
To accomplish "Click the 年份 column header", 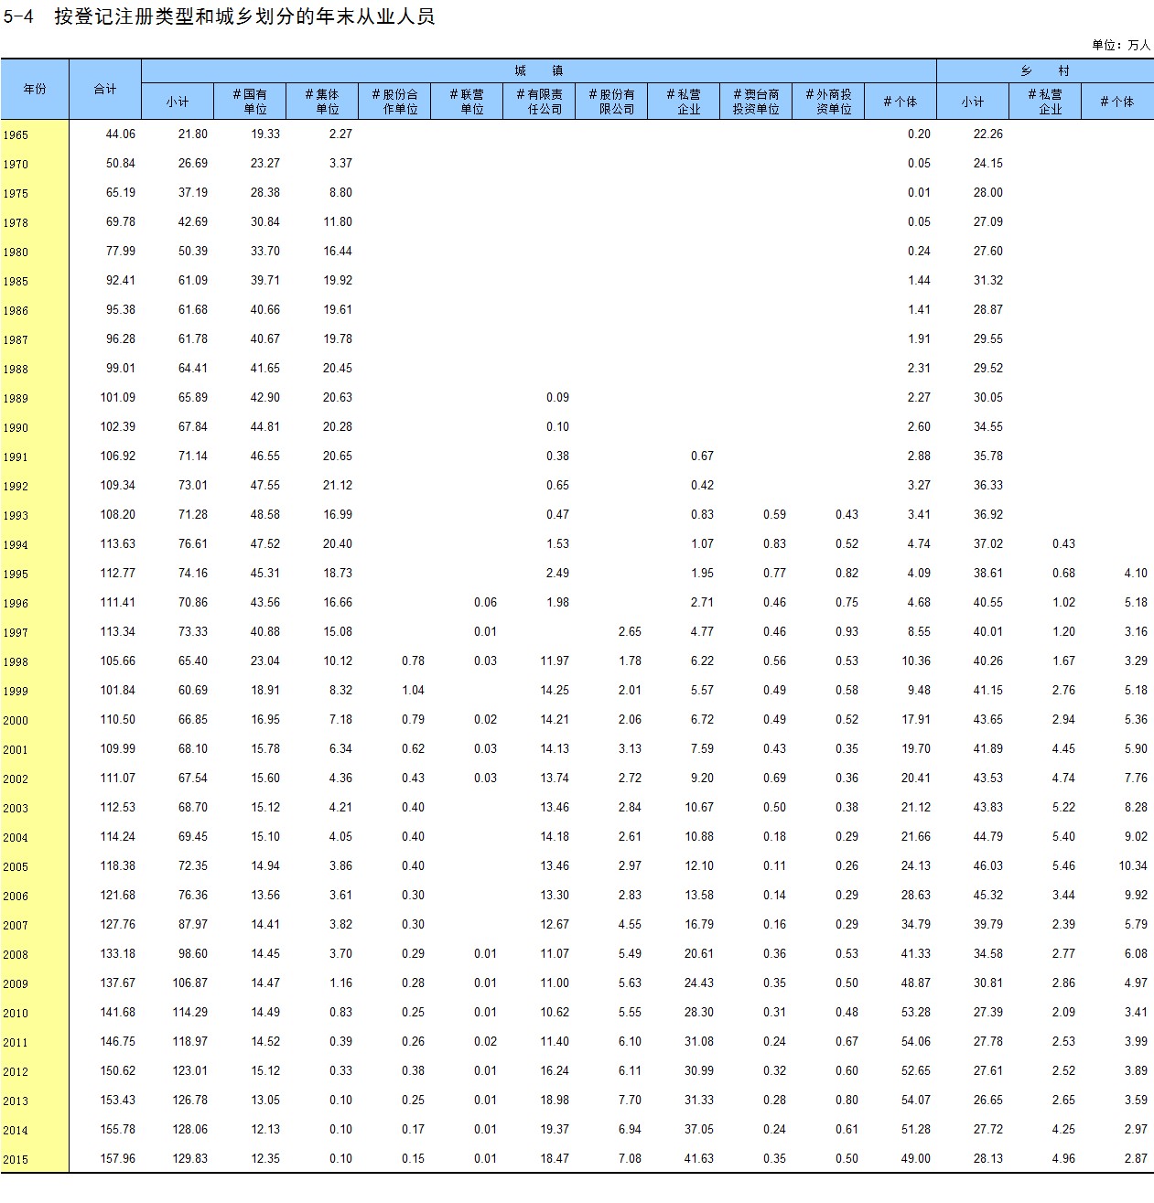I will pos(35,89).
